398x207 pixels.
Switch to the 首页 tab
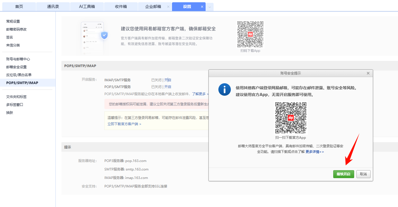click(x=19, y=7)
